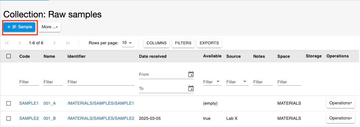
Task: Open the More ... dropdown
Action: point(49,27)
